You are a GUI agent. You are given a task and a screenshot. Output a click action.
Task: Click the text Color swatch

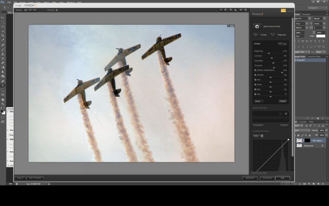click(321, 36)
